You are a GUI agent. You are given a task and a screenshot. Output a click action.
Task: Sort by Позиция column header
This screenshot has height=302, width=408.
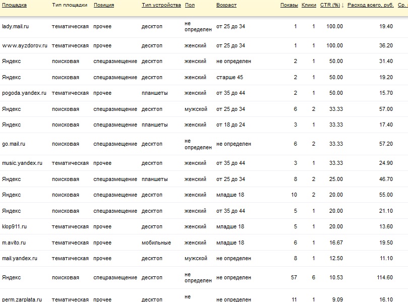pyautogui.click(x=104, y=5)
